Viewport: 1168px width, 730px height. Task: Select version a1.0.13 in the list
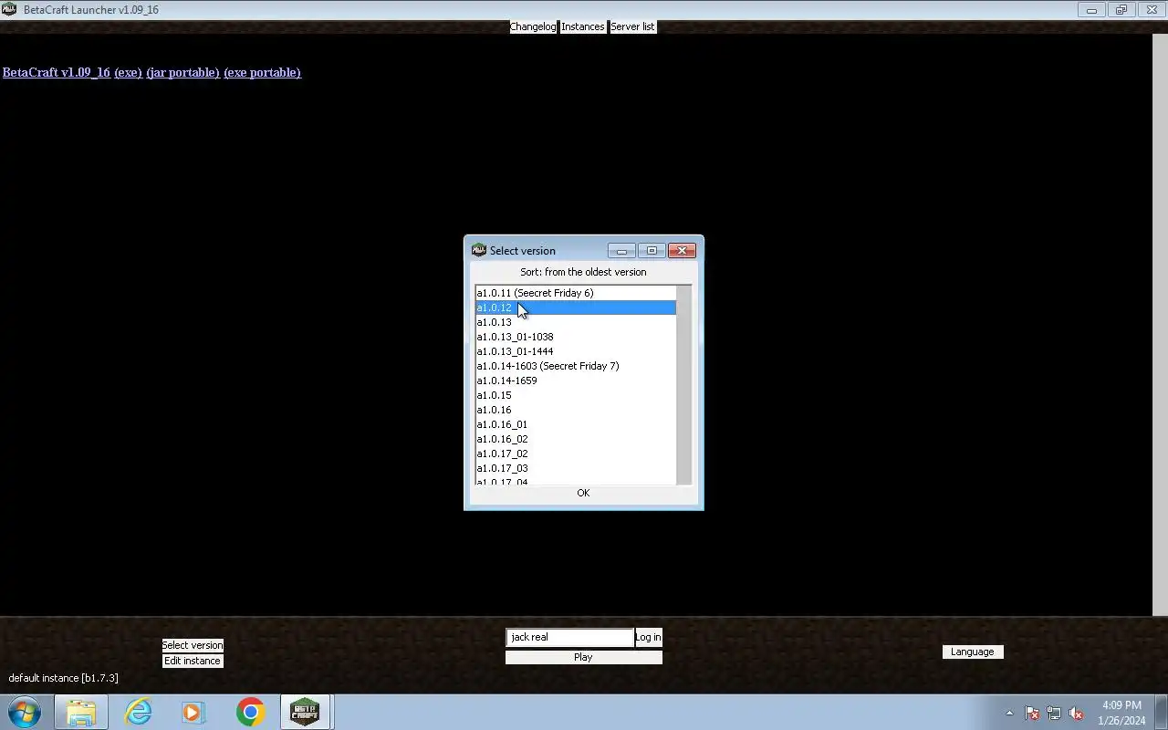(576, 322)
